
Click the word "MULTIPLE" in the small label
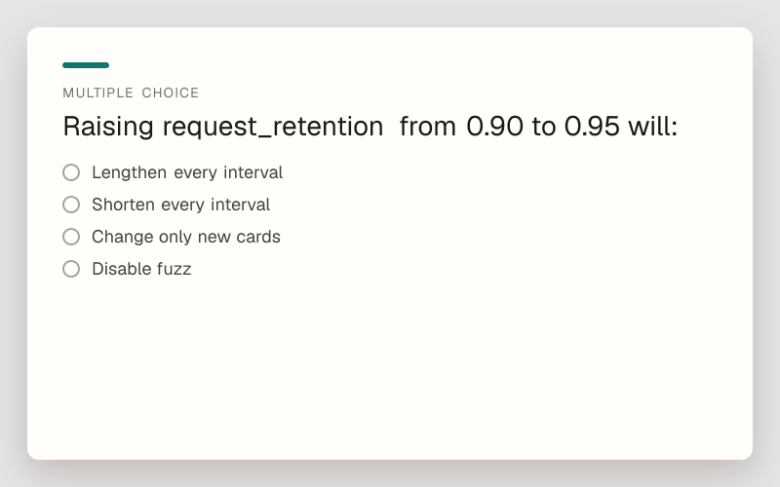98,93
